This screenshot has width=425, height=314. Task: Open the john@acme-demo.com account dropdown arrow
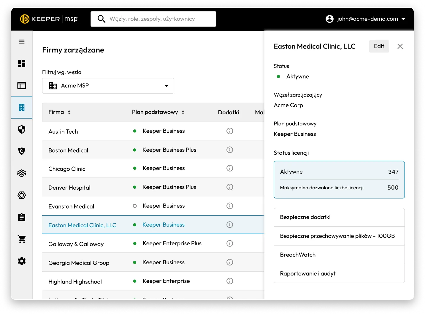click(403, 19)
